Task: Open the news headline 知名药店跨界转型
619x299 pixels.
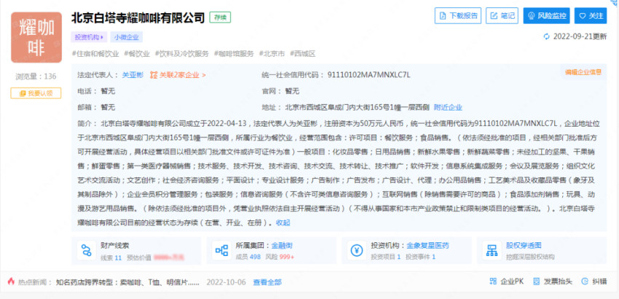Action: 127,282
